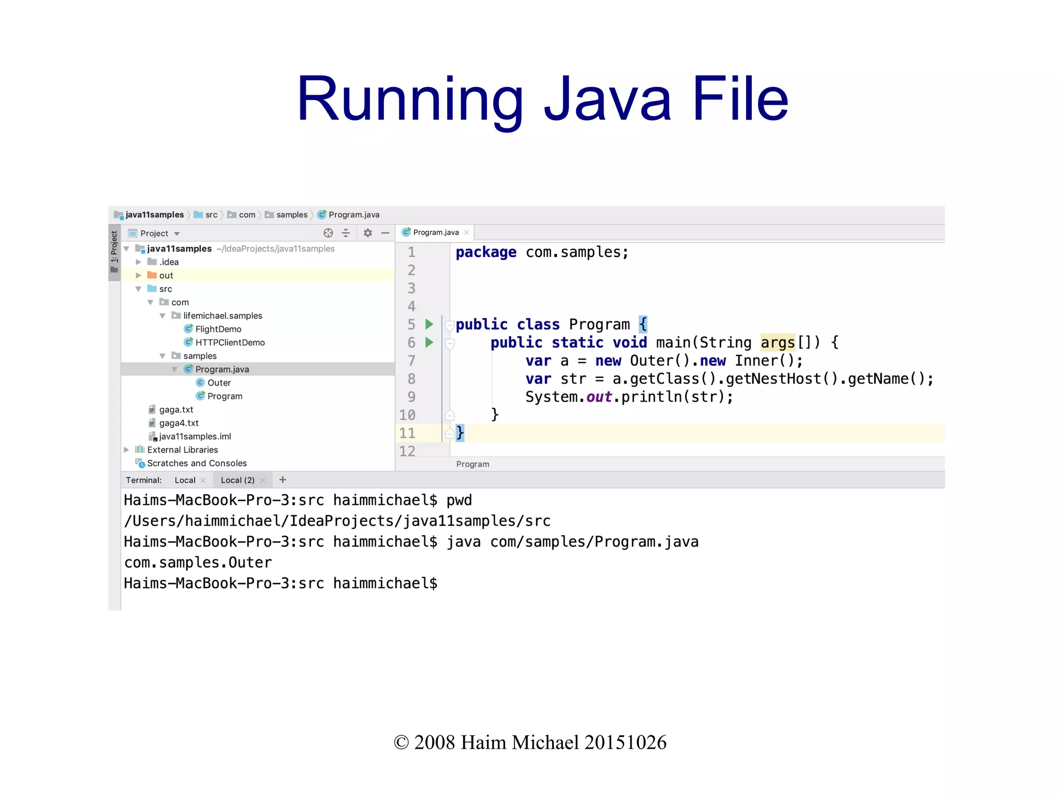This screenshot has height=796, width=1061.
Task: Toggle code fold marker on line 5
Action: [x=450, y=325]
